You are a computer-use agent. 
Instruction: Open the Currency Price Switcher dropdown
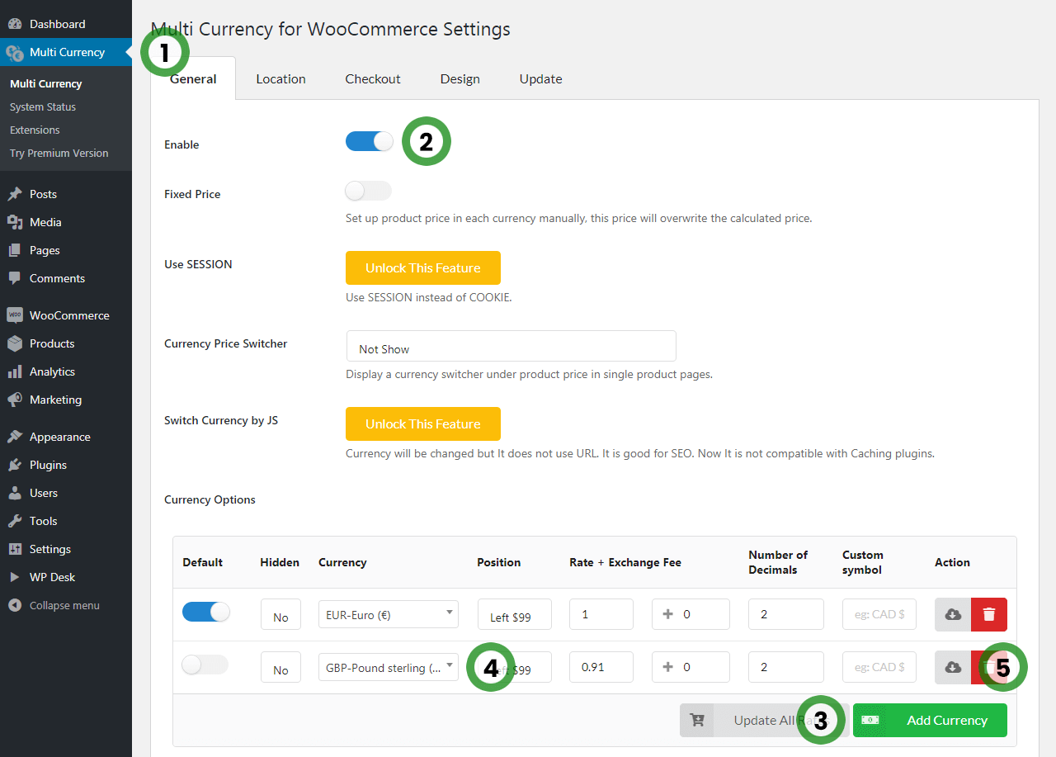click(x=511, y=347)
